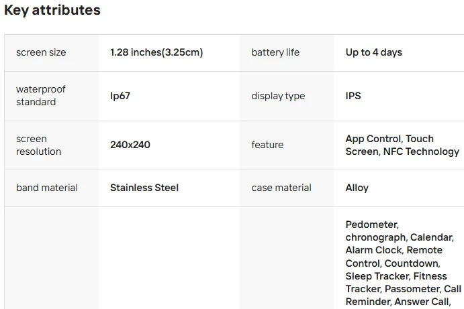Click the Alarm Clock text

click(x=373, y=250)
